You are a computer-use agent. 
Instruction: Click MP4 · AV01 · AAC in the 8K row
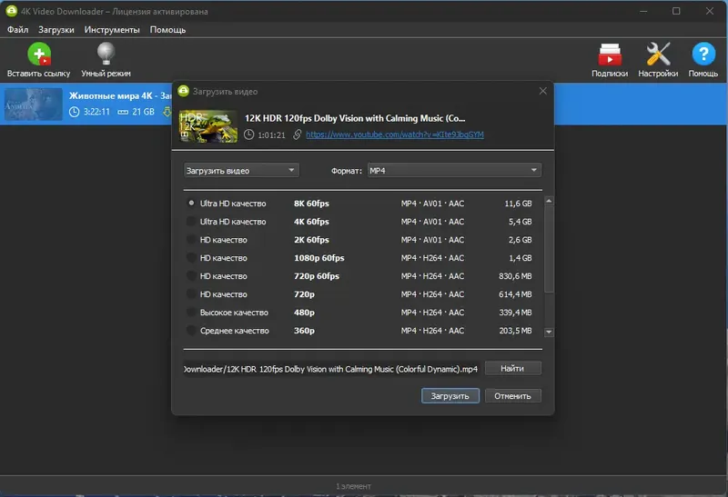432,203
